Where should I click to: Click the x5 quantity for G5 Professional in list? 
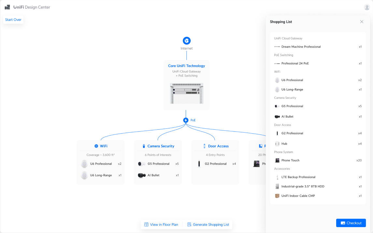(360, 106)
